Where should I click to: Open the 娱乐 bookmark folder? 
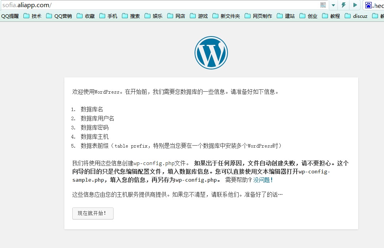click(x=154, y=16)
